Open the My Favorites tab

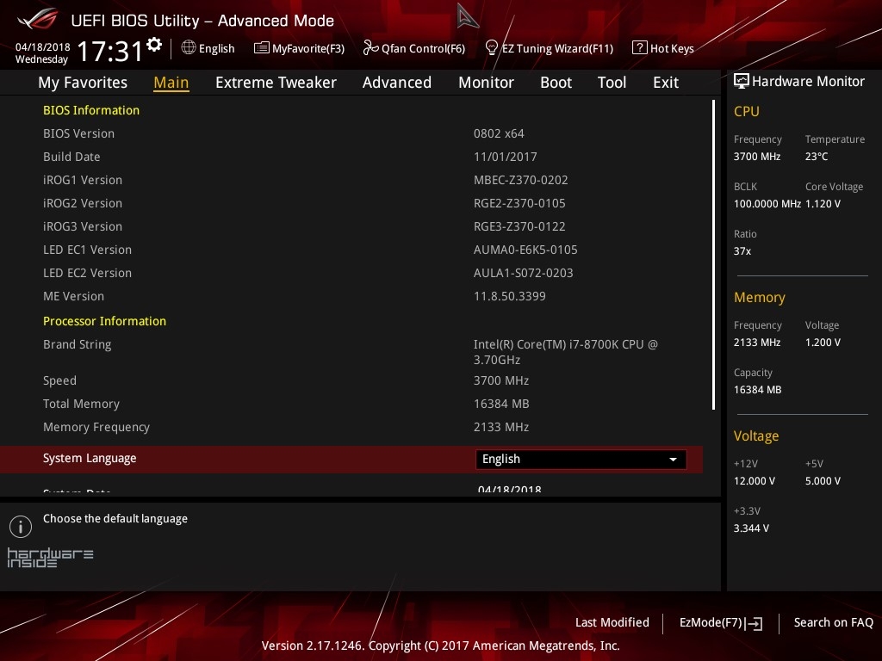coord(83,83)
